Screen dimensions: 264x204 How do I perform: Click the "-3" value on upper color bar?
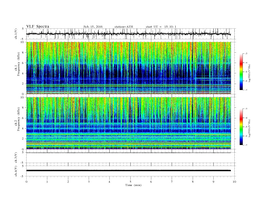[x=246, y=54]
